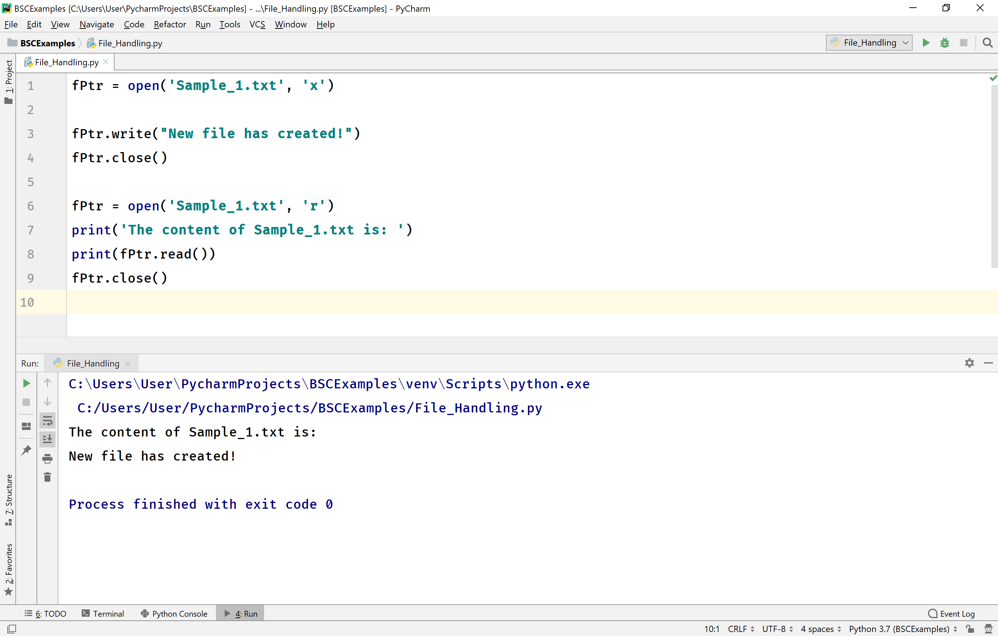Open the Refactor menu
Viewport: 998px width, 636px height.
coord(170,24)
